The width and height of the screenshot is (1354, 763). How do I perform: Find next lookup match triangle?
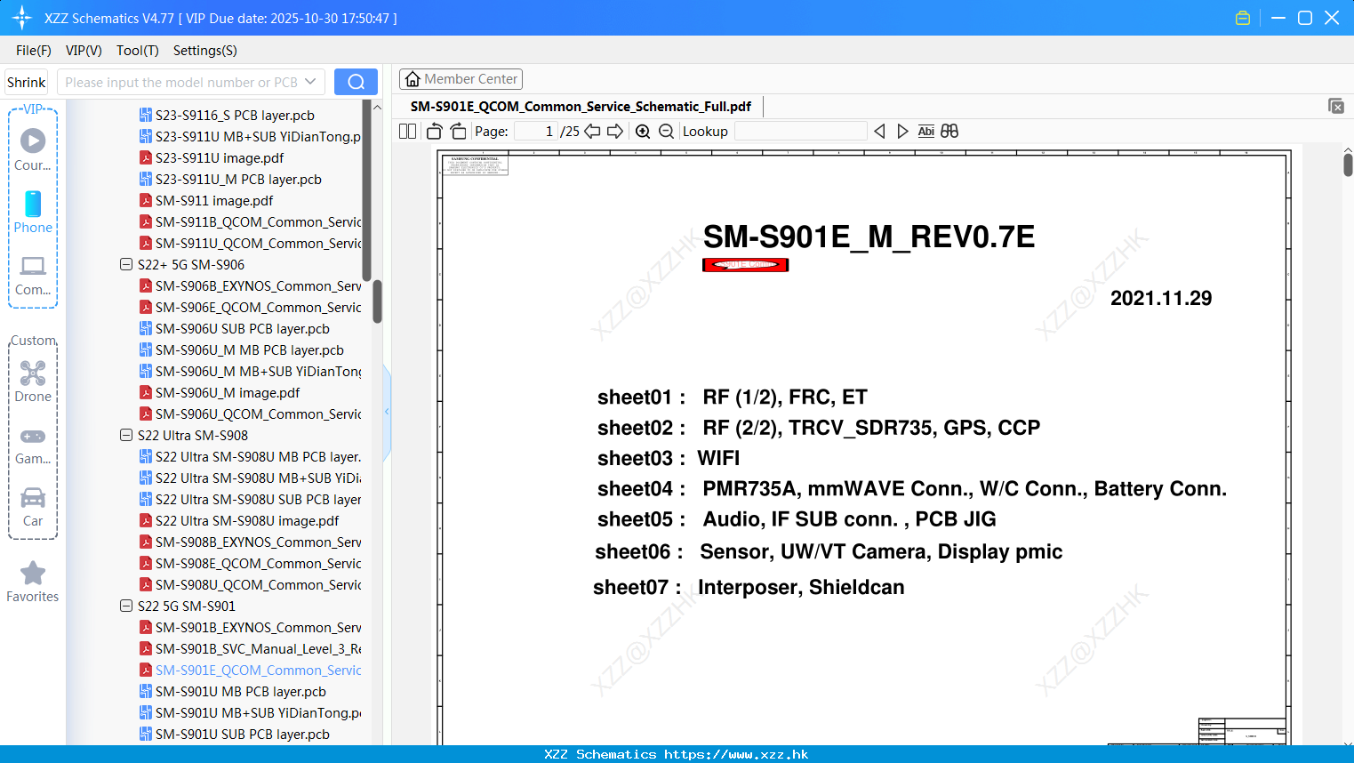click(x=902, y=131)
